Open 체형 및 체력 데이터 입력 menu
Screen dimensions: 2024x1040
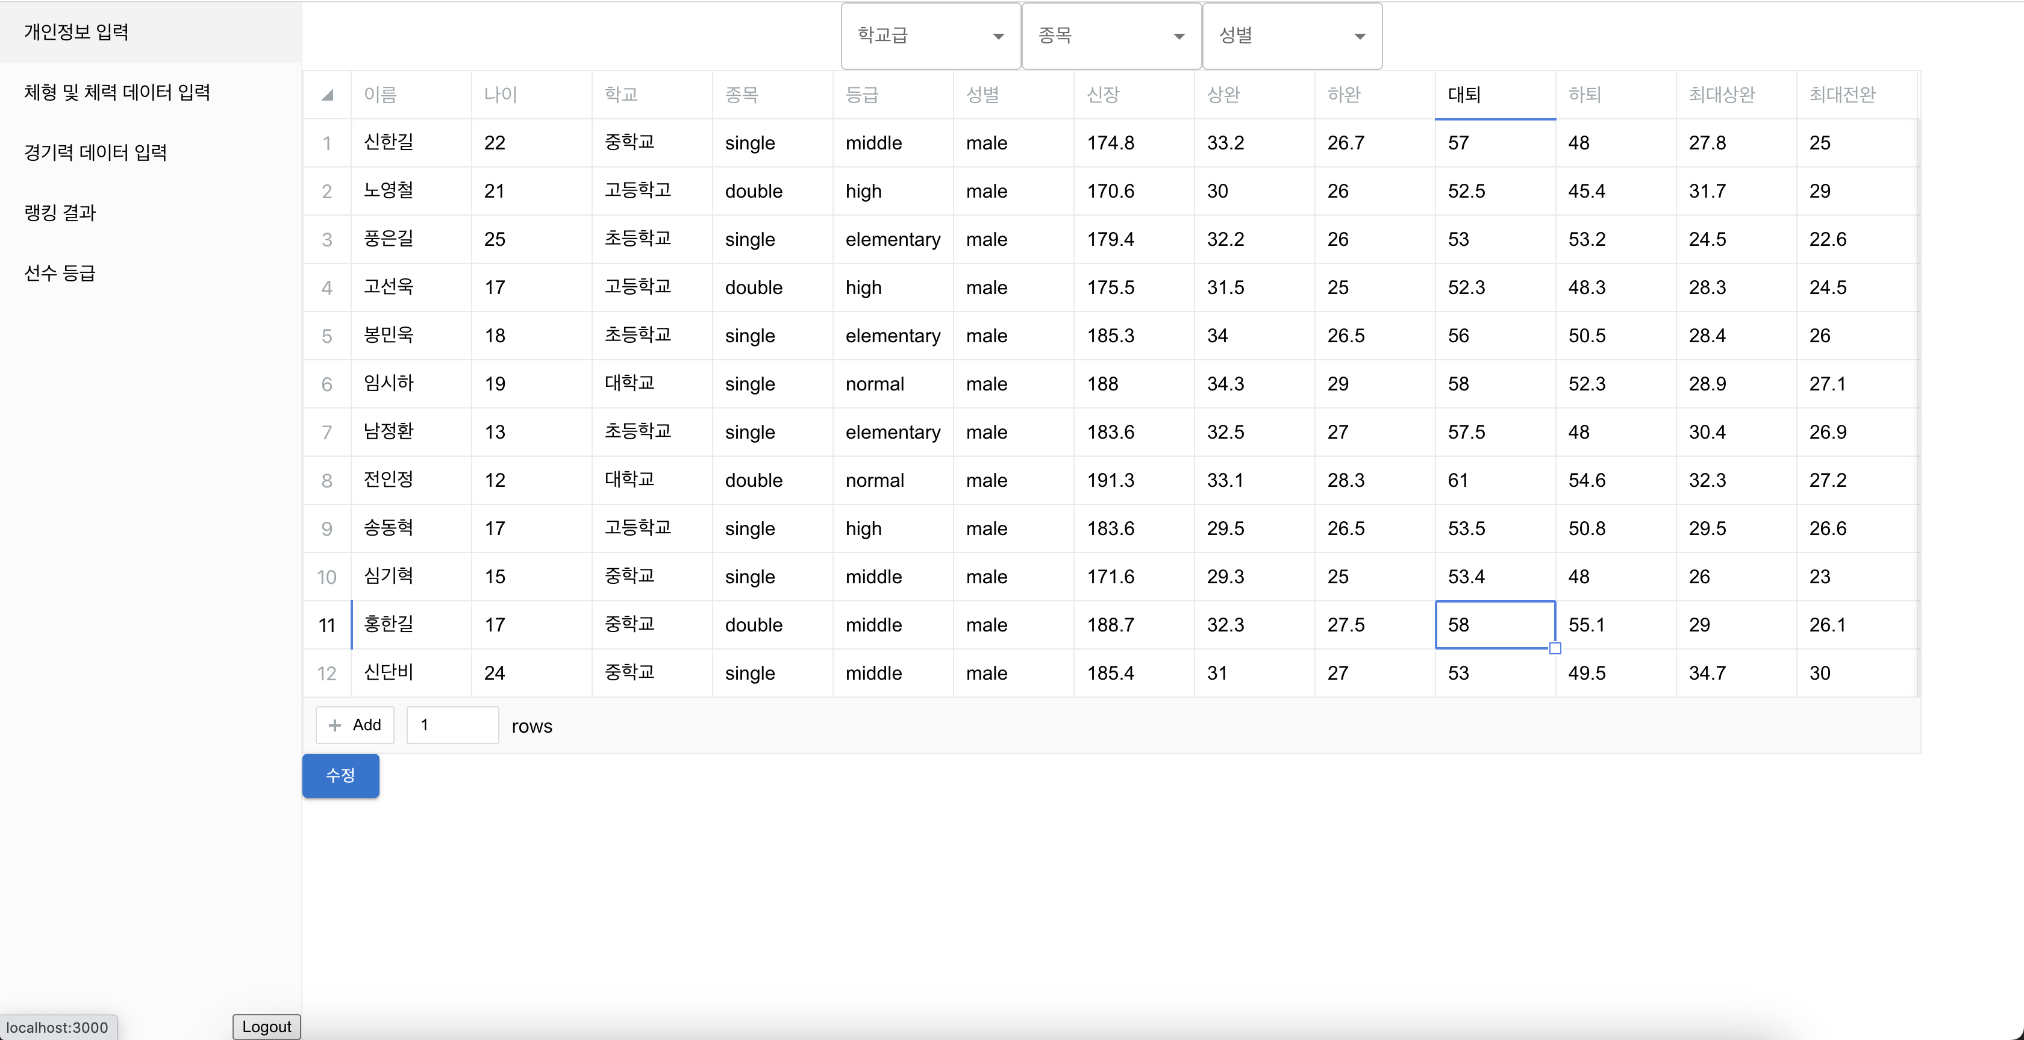pyautogui.click(x=117, y=93)
